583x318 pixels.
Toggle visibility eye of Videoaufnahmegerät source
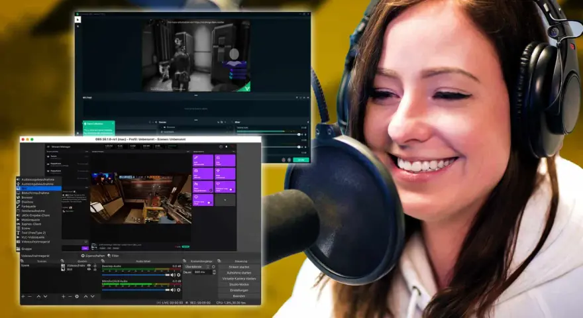click(x=89, y=266)
